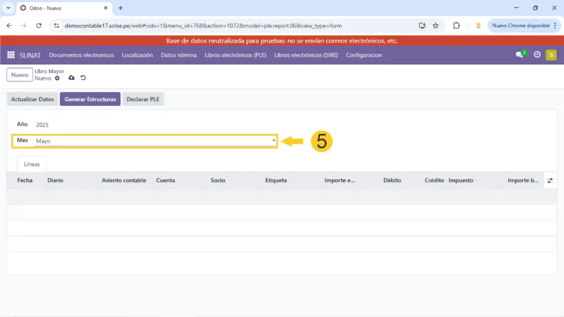Click the Generar Estructuras button
The image size is (564, 317).
pos(90,99)
